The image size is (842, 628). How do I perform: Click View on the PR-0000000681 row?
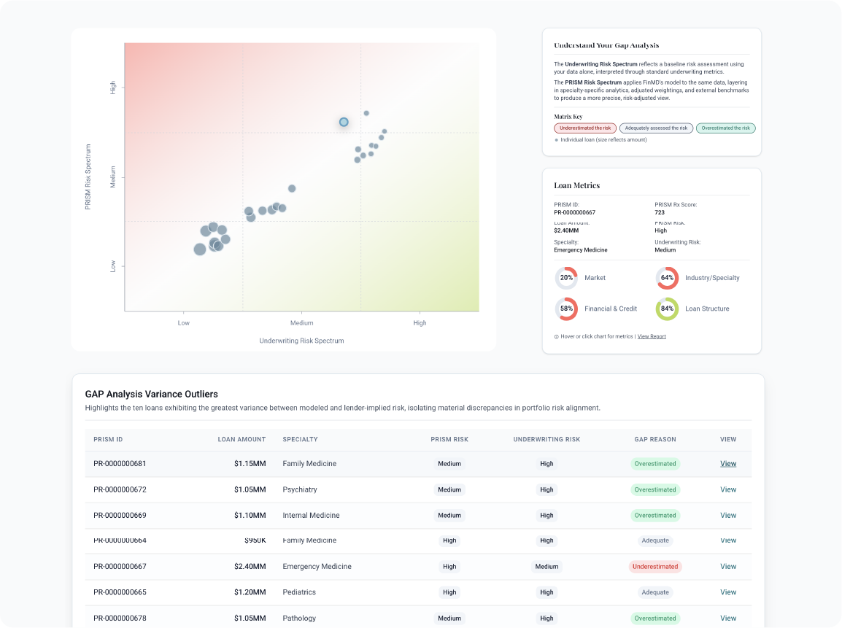(727, 463)
